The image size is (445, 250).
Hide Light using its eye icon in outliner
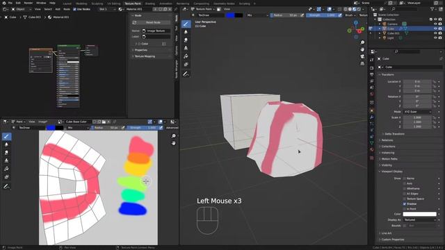tap(435, 37)
